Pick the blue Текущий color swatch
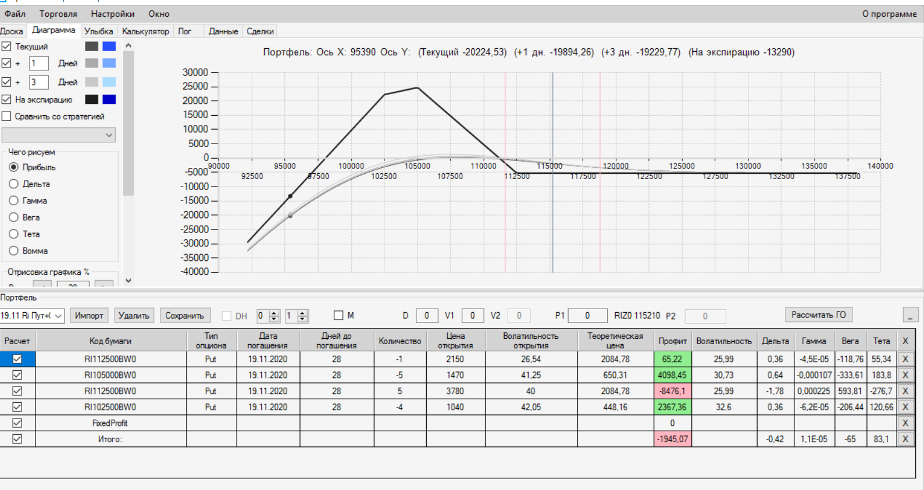924x490 pixels. point(109,47)
